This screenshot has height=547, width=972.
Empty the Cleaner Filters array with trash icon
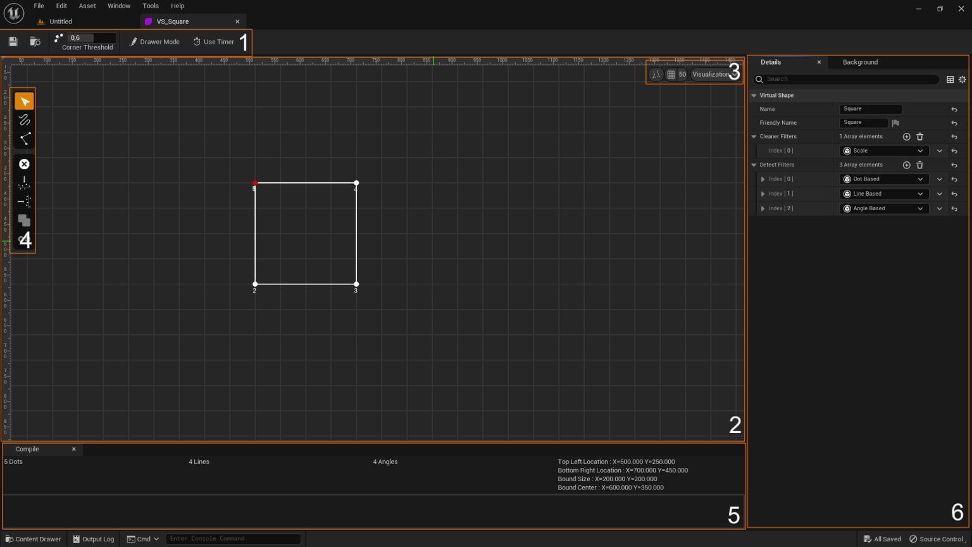[920, 137]
